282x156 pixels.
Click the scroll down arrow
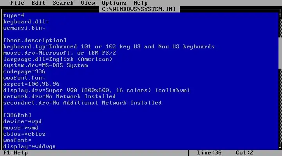point(280,146)
